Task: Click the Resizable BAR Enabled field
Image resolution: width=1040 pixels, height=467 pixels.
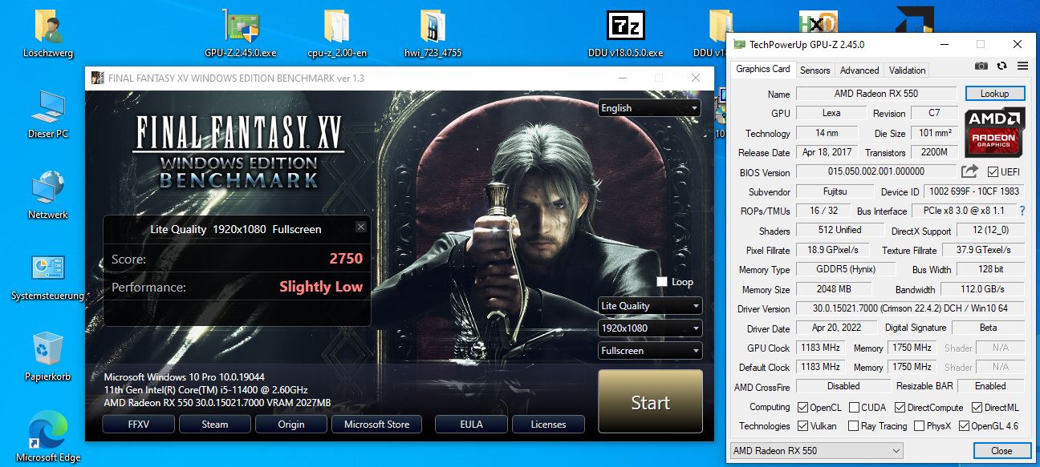Action: pos(990,385)
